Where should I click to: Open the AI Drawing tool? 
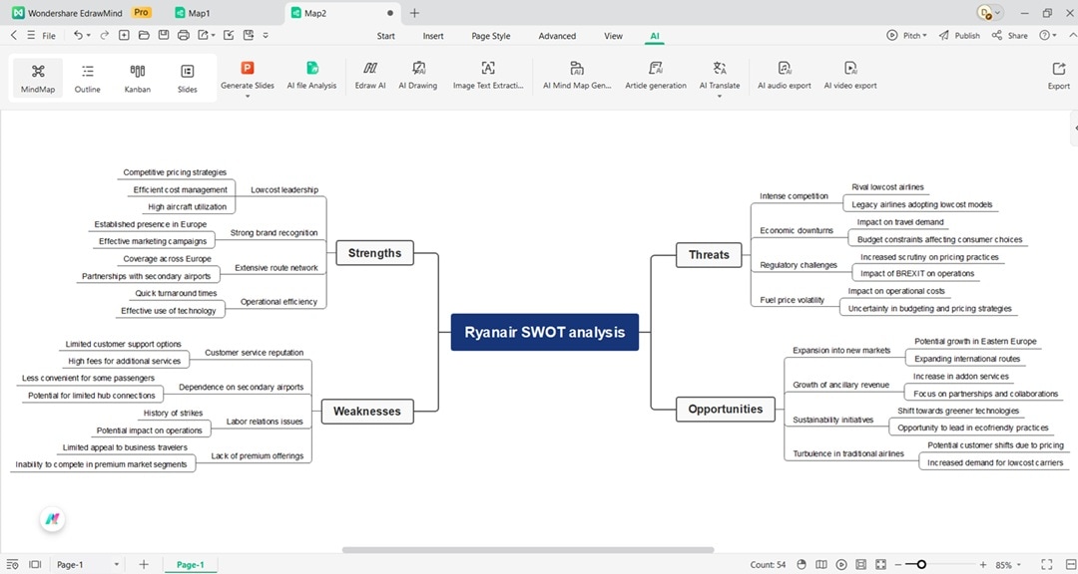(418, 76)
